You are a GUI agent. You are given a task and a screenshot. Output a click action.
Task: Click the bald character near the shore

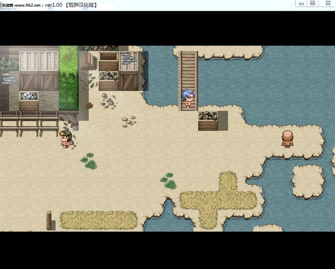tap(287, 139)
